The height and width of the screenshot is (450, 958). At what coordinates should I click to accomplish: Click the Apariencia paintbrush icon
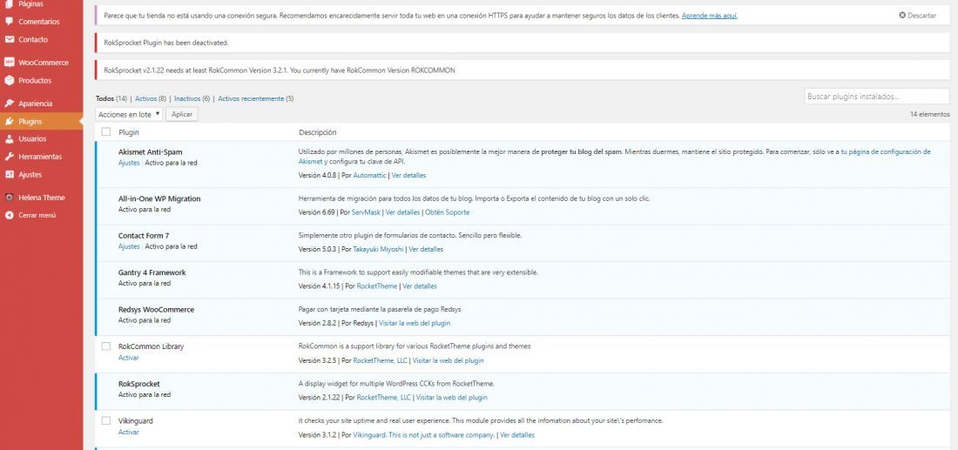(x=9, y=104)
